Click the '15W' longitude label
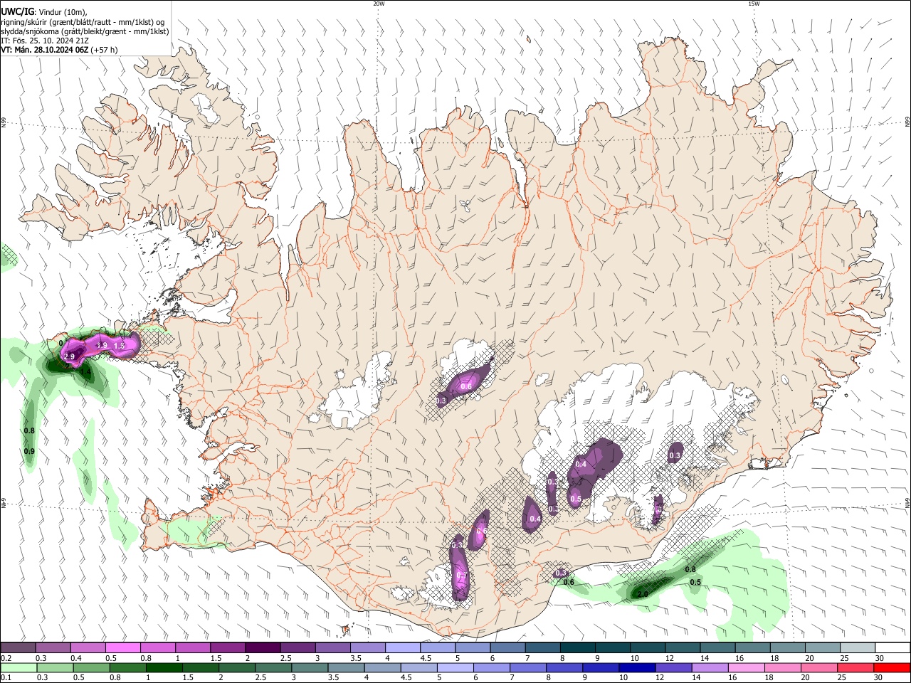This screenshot has height=683, width=911. (754, 4)
